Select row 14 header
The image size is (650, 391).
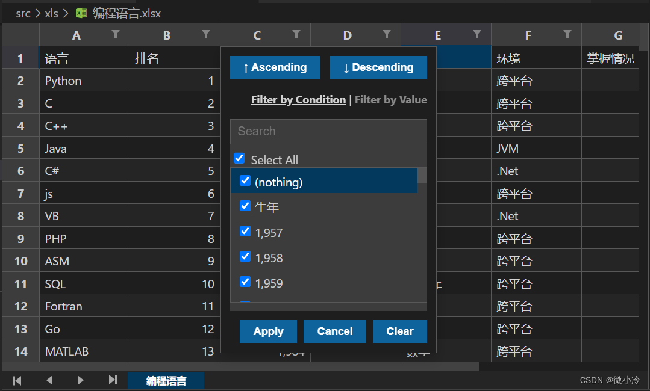(20, 351)
